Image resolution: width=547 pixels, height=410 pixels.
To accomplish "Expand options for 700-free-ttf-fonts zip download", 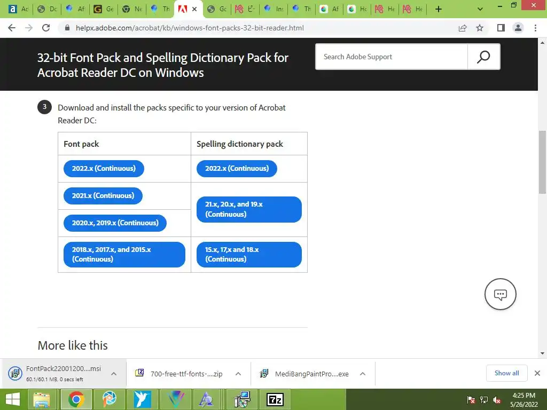I will click(238, 374).
